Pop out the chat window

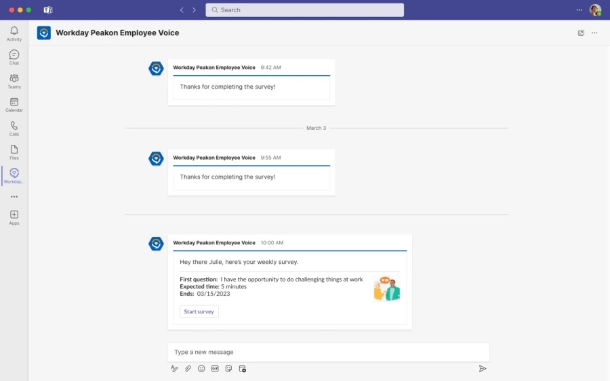point(581,33)
